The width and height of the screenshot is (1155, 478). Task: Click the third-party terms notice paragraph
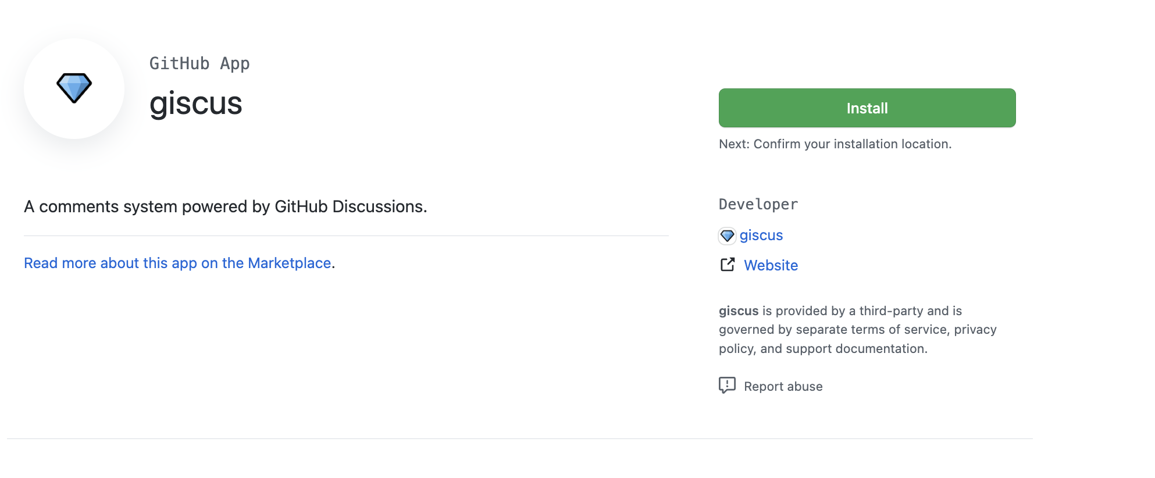[x=858, y=330]
